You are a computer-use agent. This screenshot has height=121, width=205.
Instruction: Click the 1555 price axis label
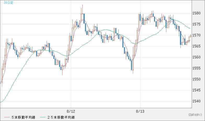[x=197, y=68]
